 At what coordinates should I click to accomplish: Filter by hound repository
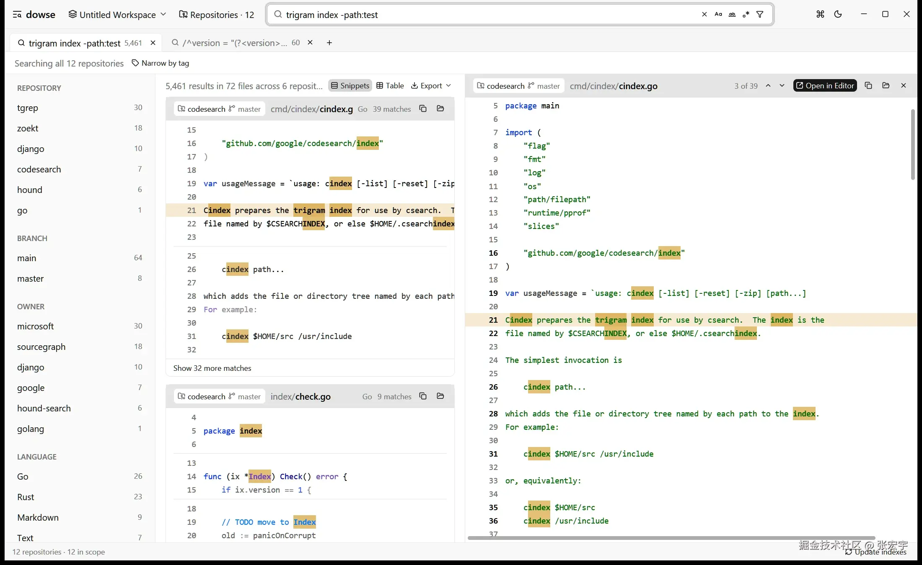(x=80, y=190)
